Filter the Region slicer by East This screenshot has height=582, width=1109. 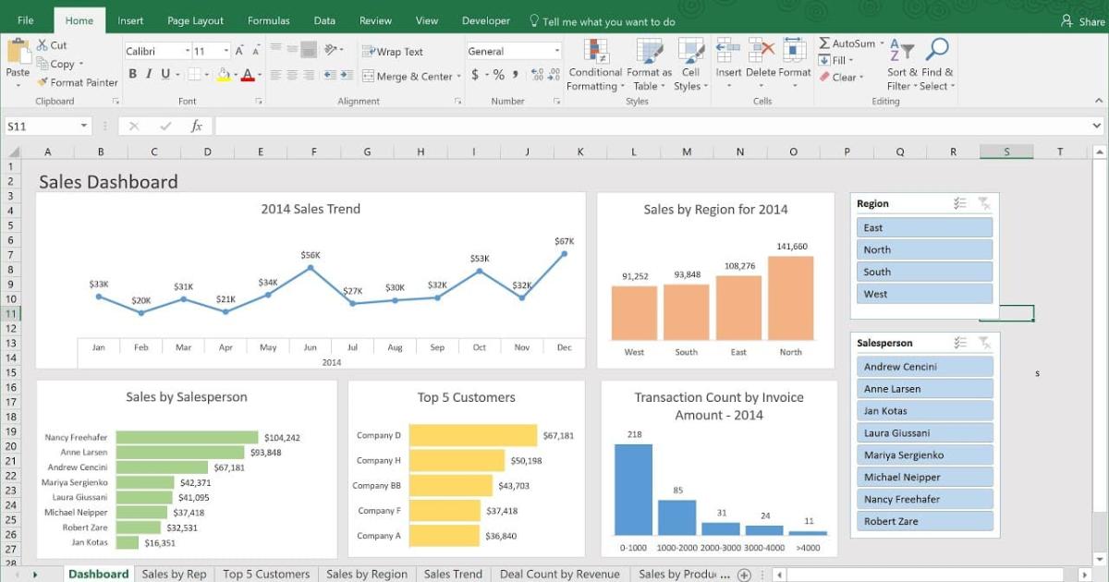pos(924,227)
